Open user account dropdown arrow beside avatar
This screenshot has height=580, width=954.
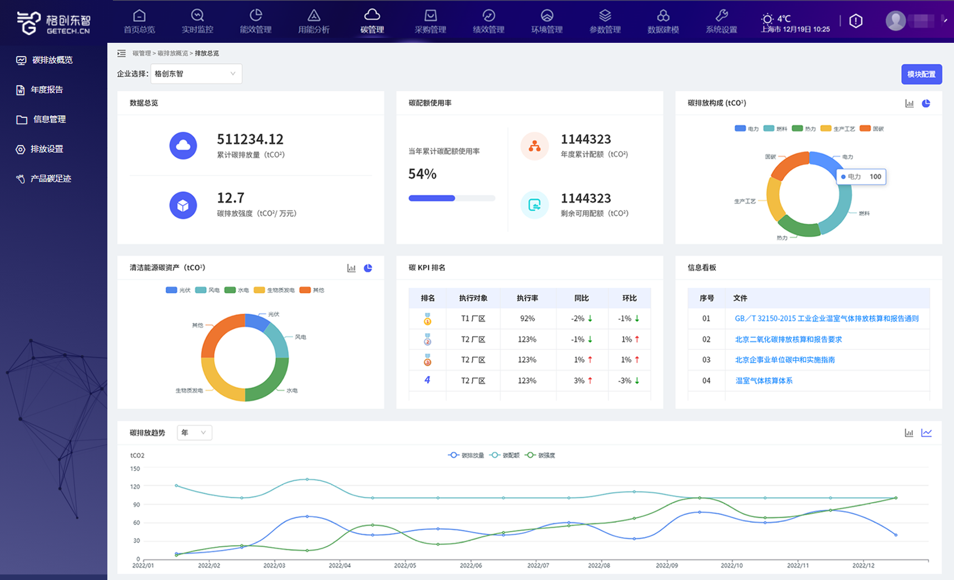coord(945,21)
